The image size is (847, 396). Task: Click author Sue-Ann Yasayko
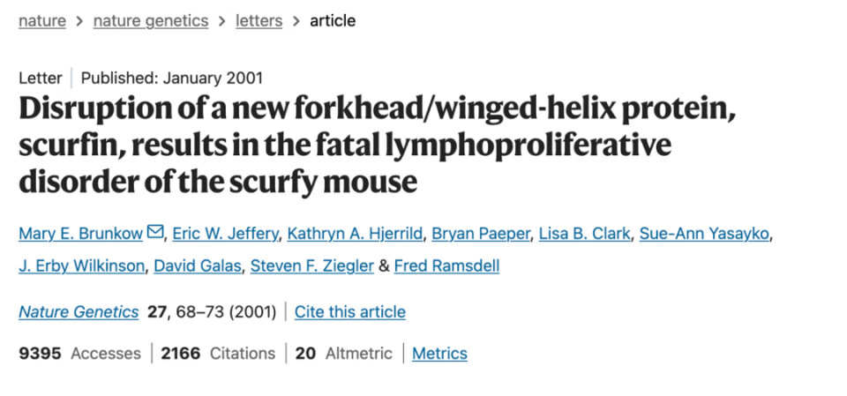[704, 234]
